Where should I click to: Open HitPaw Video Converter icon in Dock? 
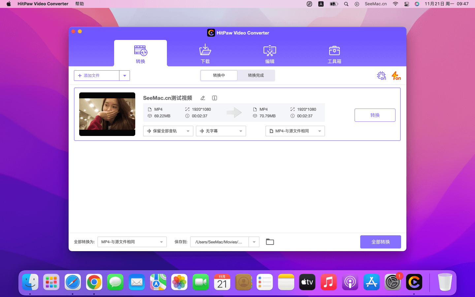click(414, 282)
